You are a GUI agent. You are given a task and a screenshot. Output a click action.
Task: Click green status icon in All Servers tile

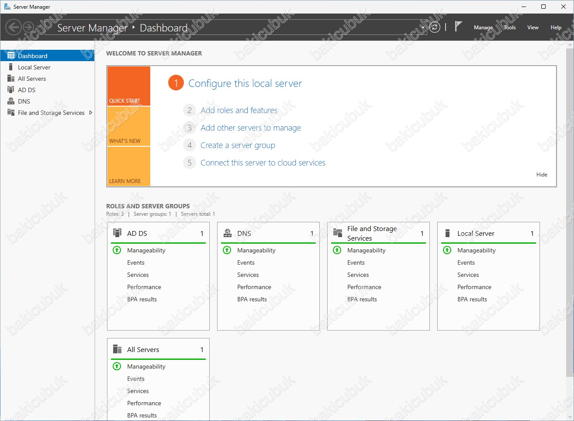click(117, 366)
